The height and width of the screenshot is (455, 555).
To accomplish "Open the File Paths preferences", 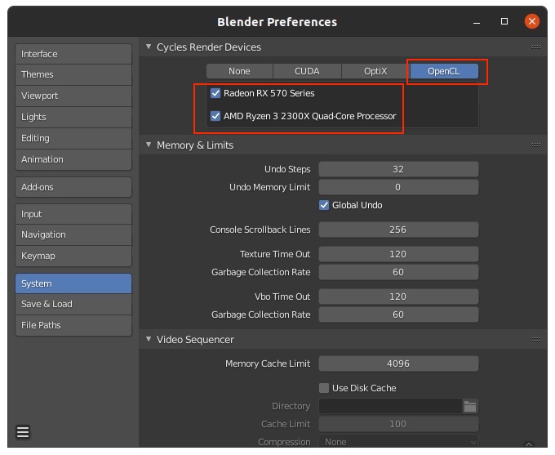I will tap(73, 325).
